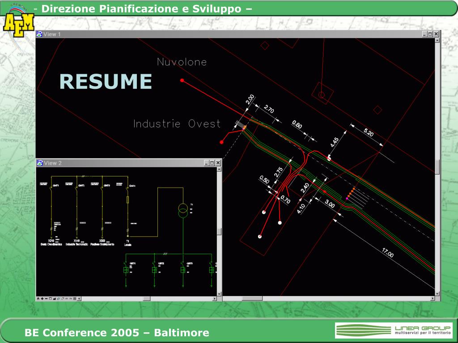Screen dimensions: 458x343
Task: Click View Next arrow in View 2 toolbar
Action: coord(70,299)
